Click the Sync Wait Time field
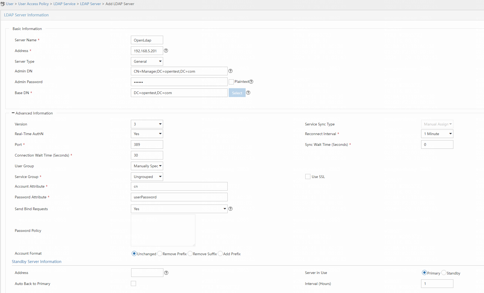484x293 pixels. [x=437, y=144]
